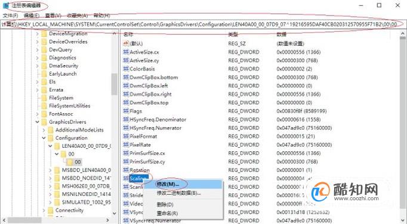Click the SIMULATED_1002_95 folder icon
This screenshot has height=224, width=407.
click(x=57, y=202)
